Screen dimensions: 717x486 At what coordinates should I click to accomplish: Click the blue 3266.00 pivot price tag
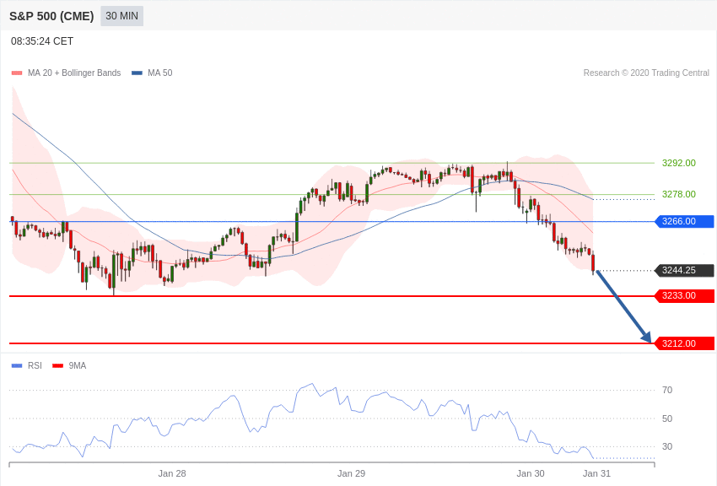click(685, 221)
